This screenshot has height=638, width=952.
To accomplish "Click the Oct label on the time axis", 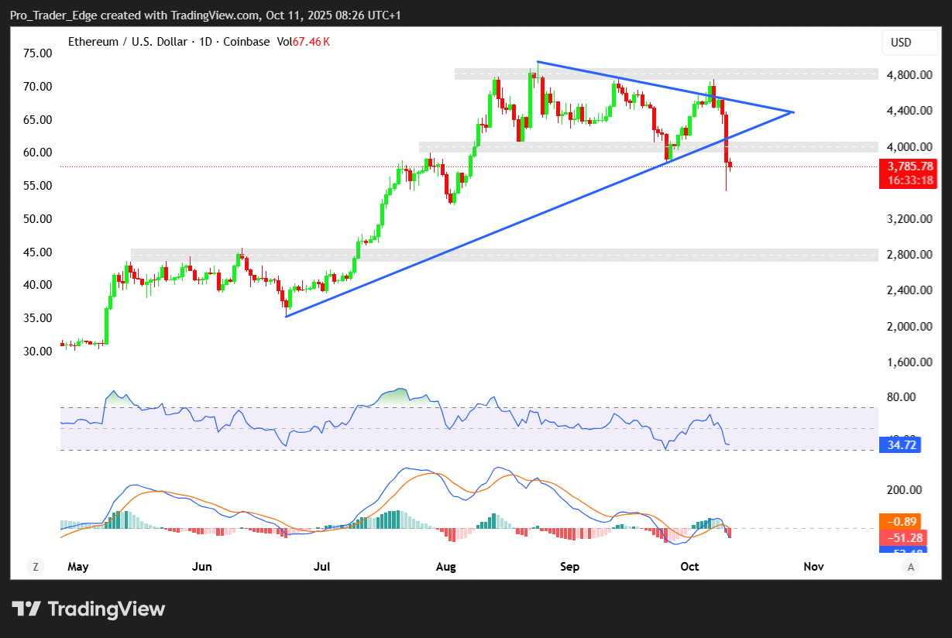I will (x=689, y=567).
